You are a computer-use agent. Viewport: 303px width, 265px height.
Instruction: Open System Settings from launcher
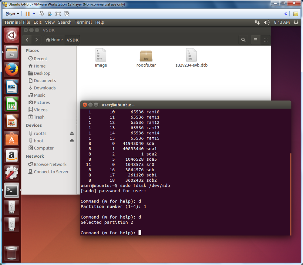(x=12, y=173)
